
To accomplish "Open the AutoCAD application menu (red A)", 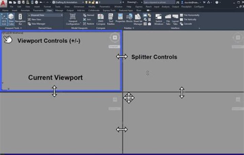I will [x=3, y=3].
